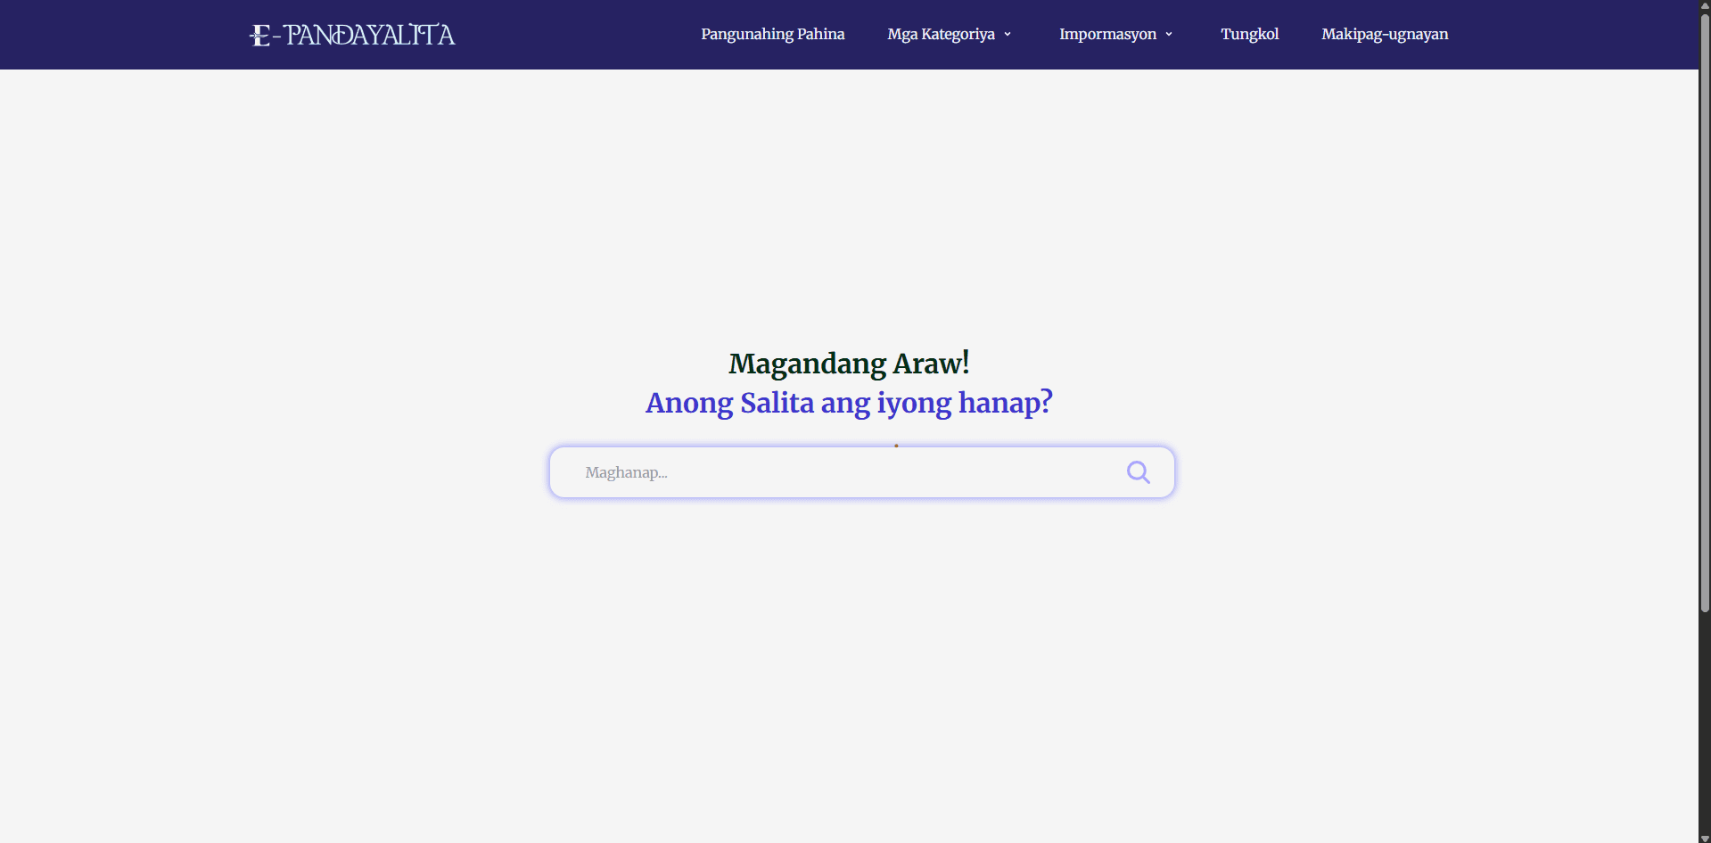Open the Impormasyon dropdown menu

point(1107,35)
